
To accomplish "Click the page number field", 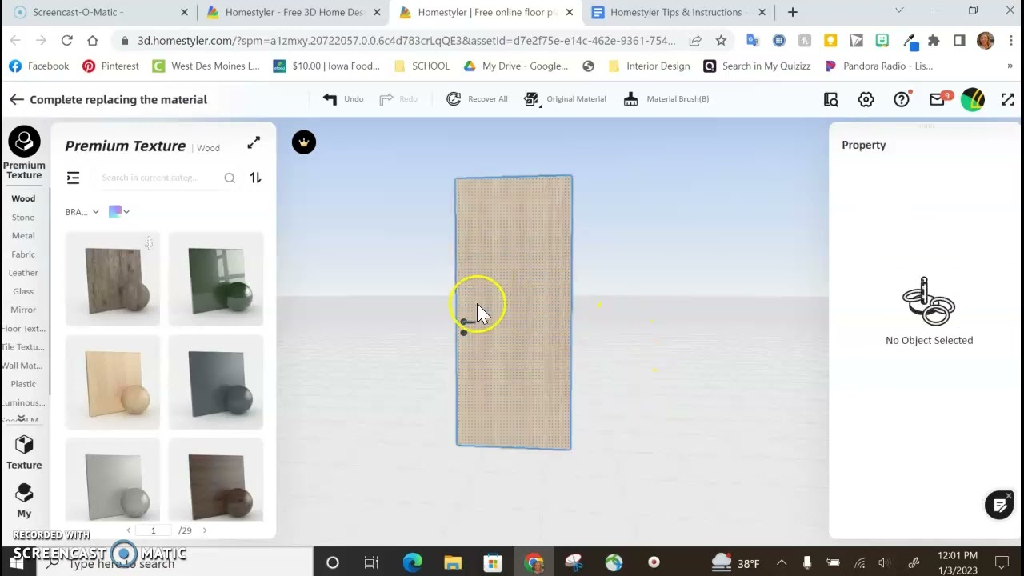I will tap(154, 530).
